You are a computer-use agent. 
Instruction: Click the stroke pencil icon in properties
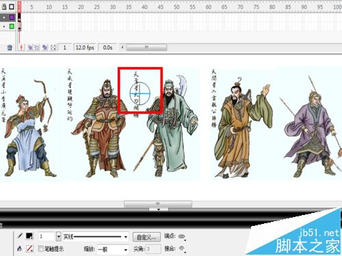(x=20, y=236)
